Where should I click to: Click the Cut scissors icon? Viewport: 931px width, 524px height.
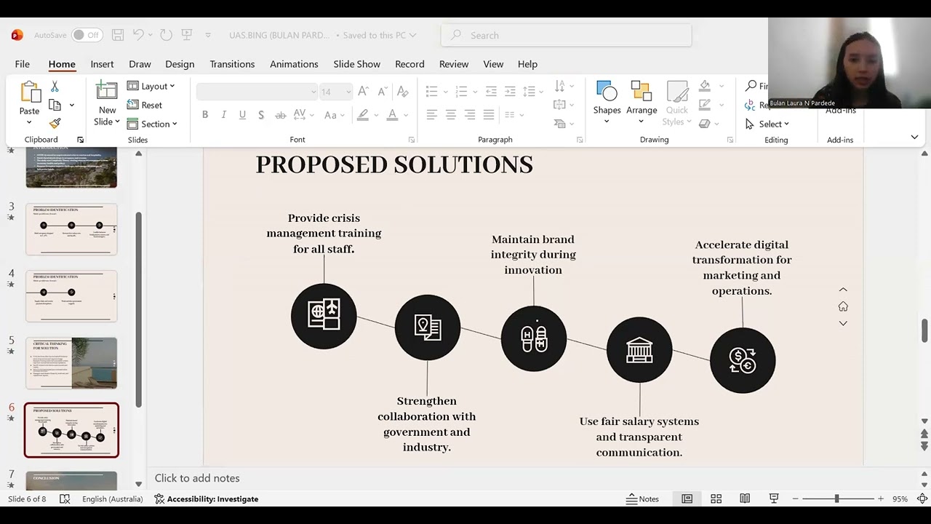point(55,87)
